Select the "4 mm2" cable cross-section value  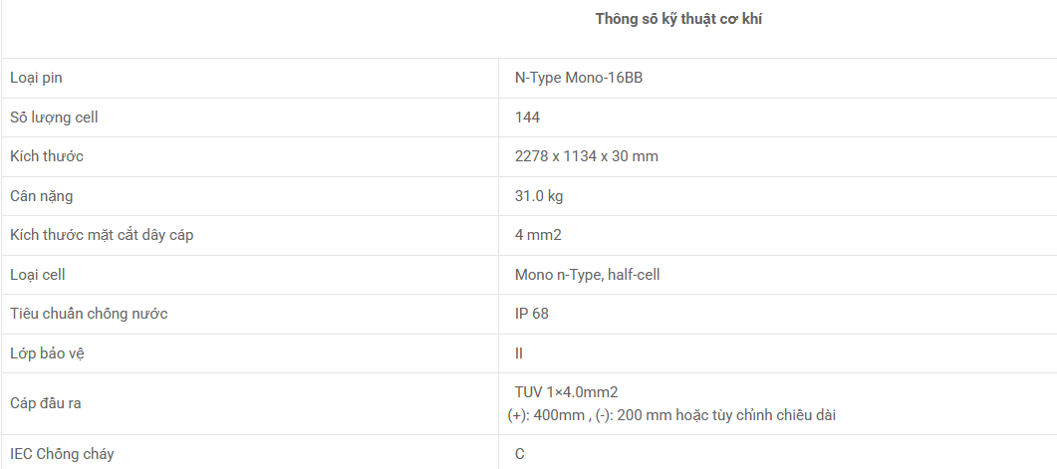(x=538, y=235)
